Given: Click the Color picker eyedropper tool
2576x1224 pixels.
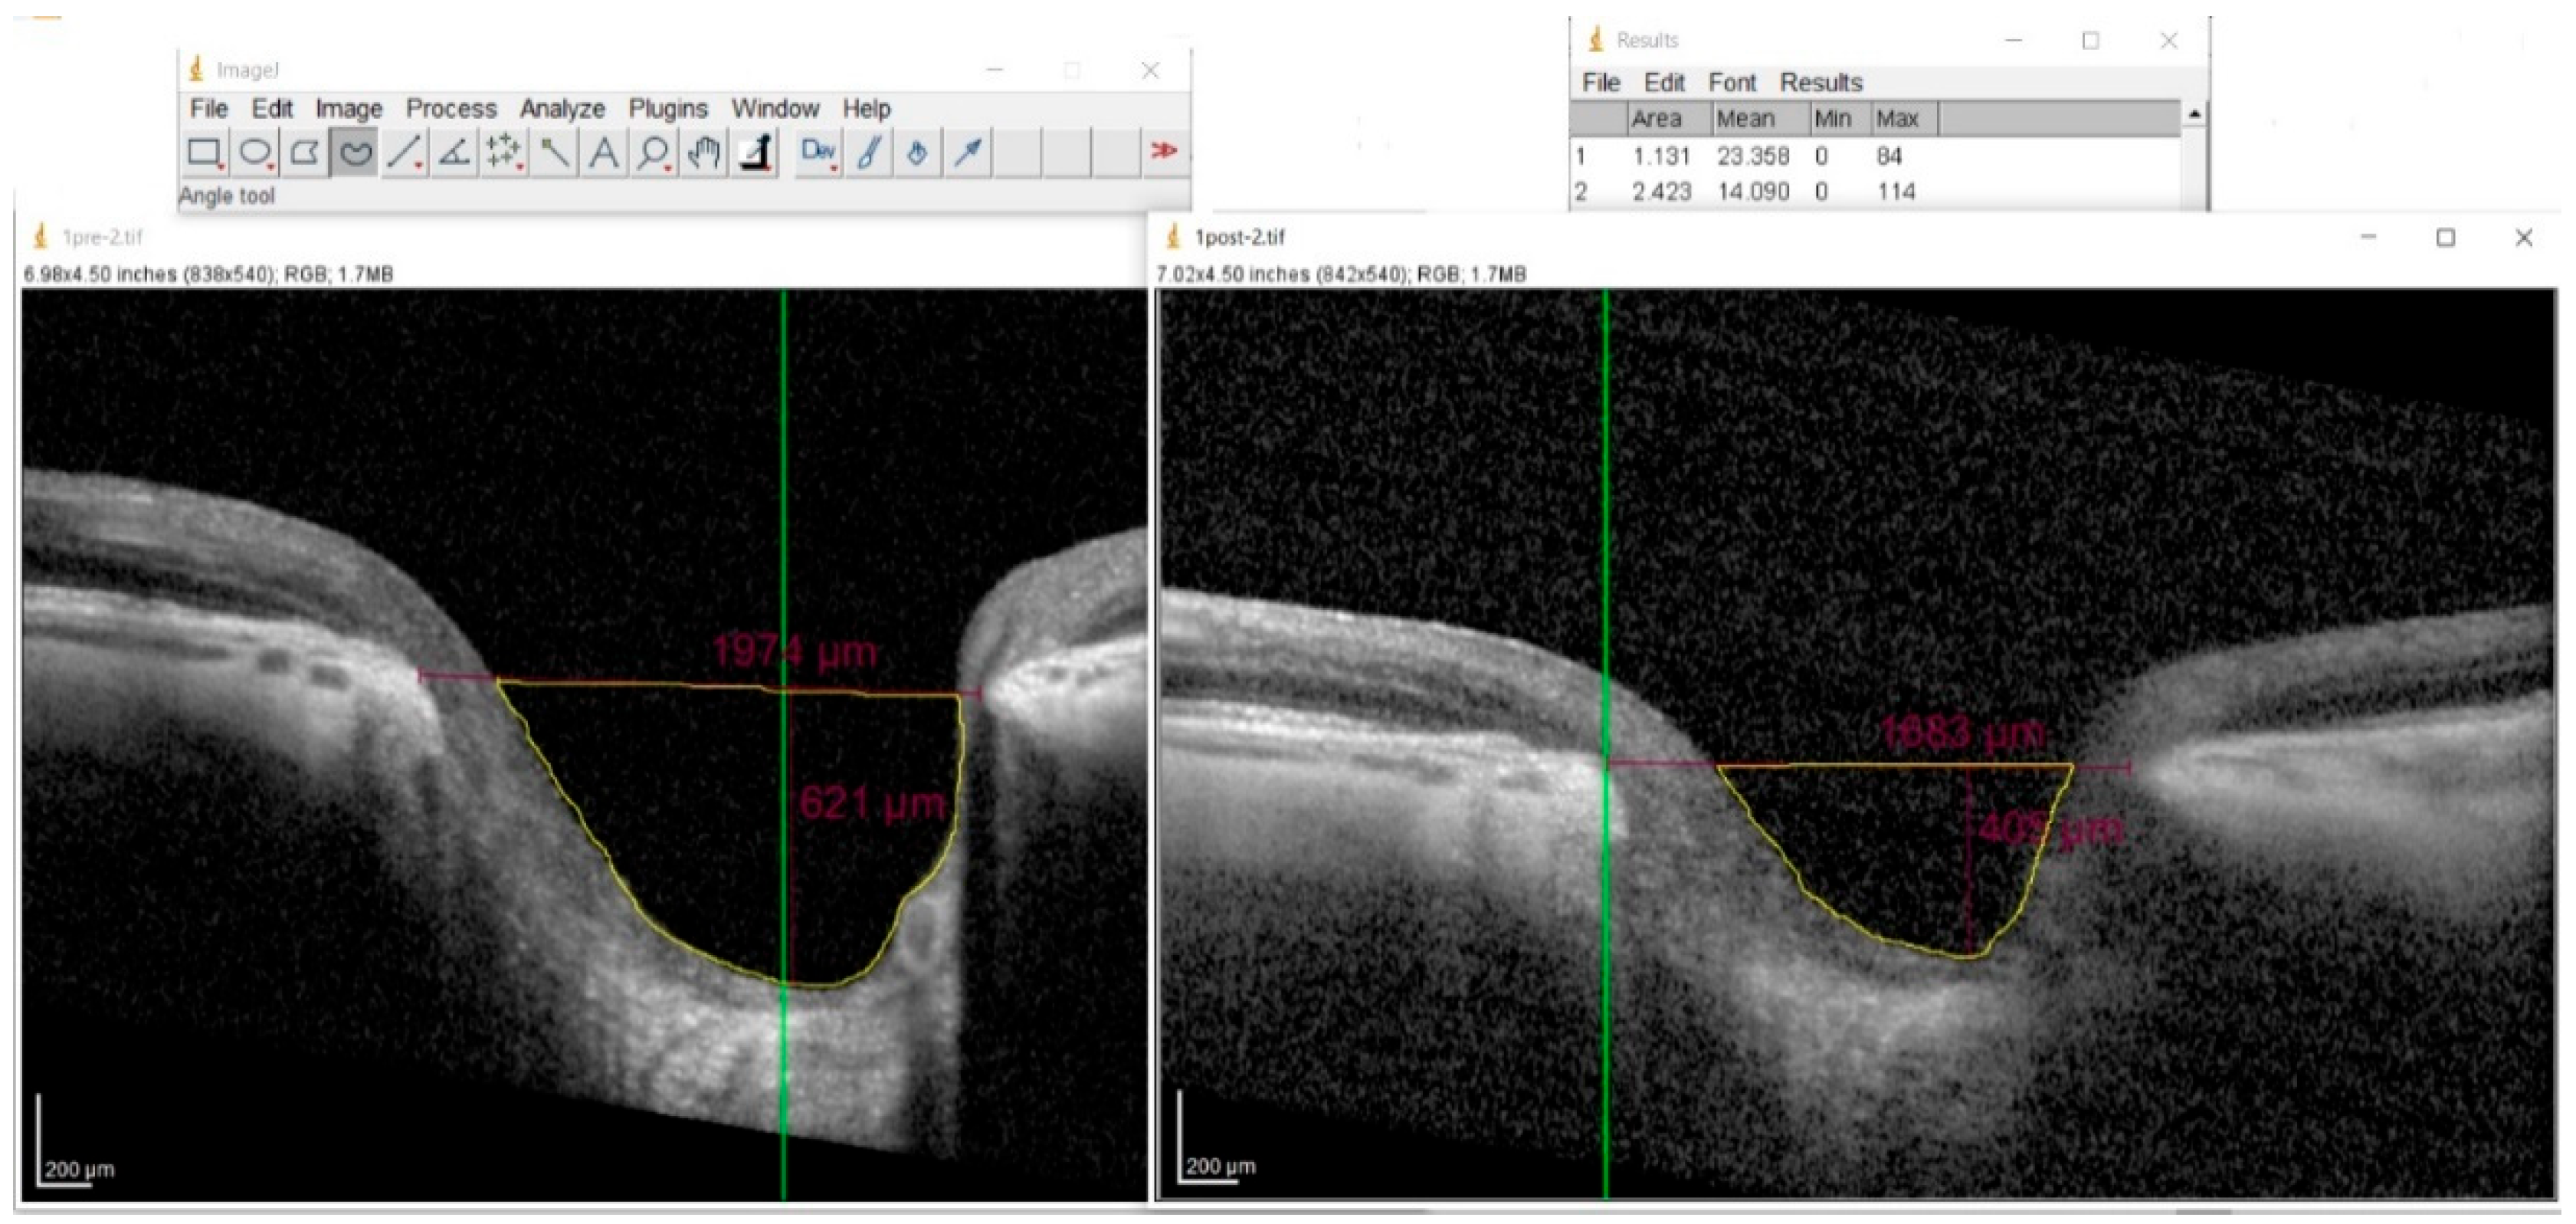Looking at the screenshot, I should (754, 152).
